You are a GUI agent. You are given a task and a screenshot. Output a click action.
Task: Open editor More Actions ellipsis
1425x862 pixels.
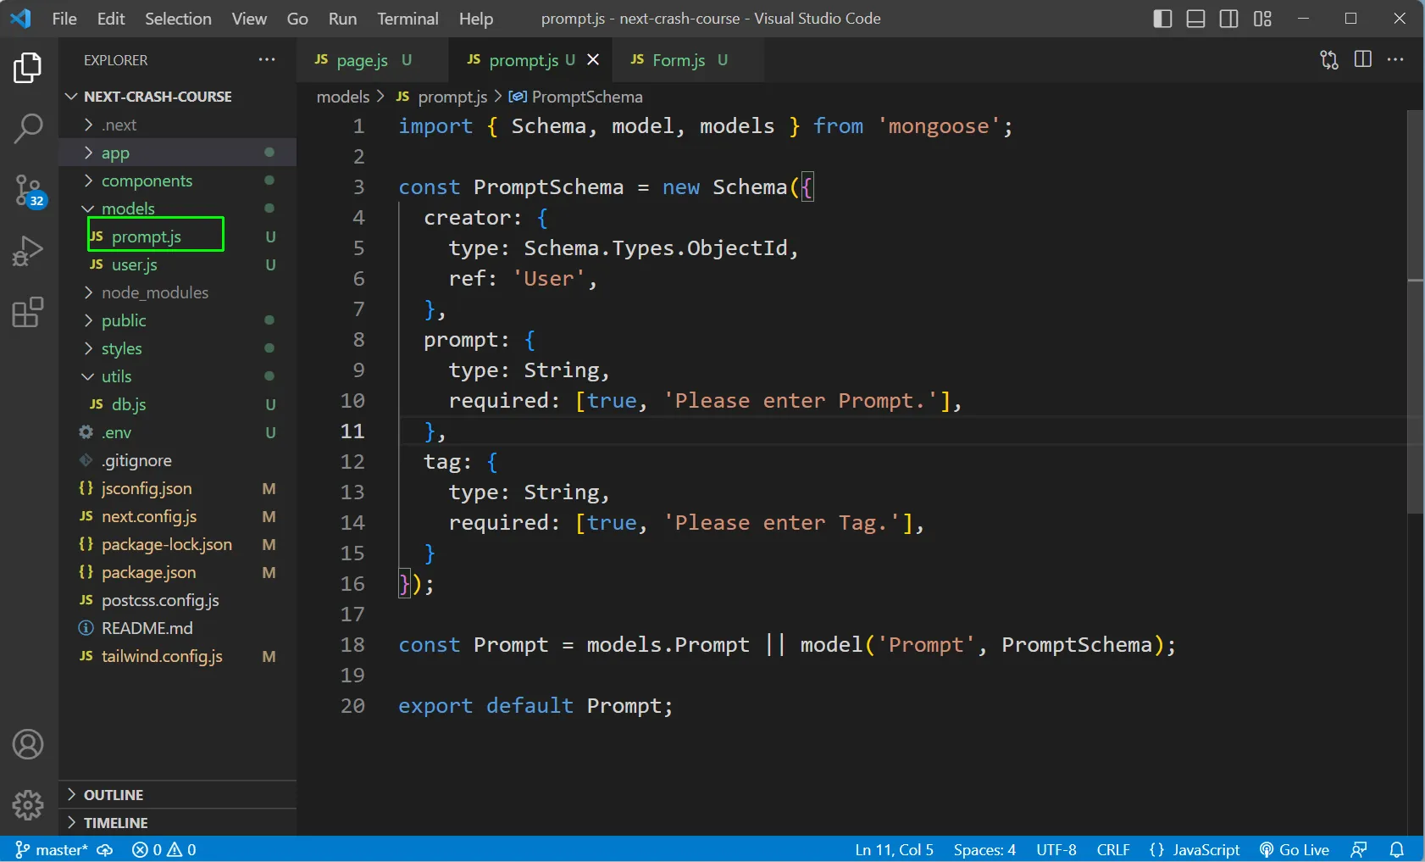click(x=1395, y=59)
